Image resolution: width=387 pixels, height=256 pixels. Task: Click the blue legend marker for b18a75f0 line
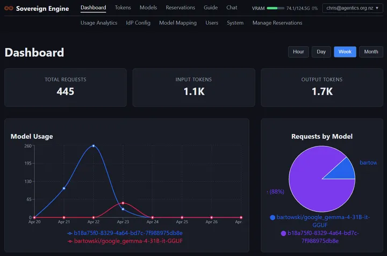[x=70, y=233]
